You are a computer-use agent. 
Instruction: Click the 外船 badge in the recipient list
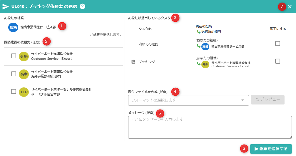pos(24,56)
